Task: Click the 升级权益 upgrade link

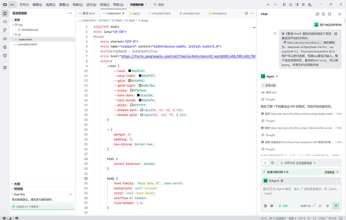Action: pyautogui.click(x=329, y=172)
